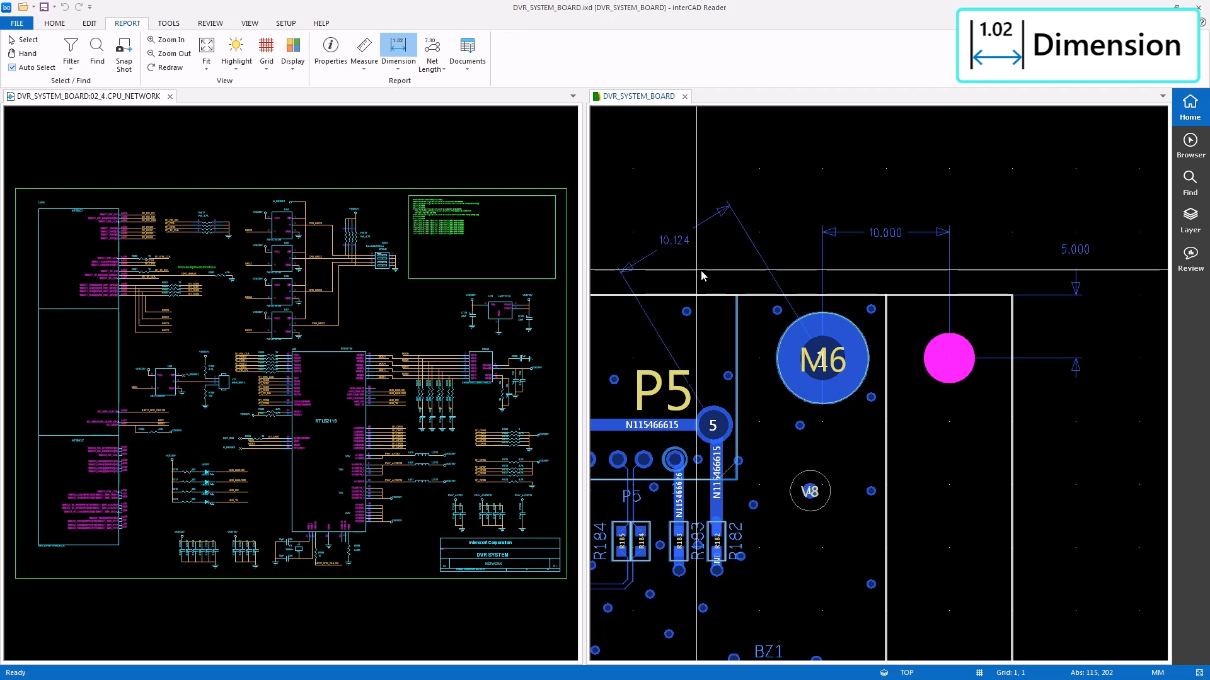Select the Measure ruler tool
This screenshot has height=680, width=1210.
coord(364,45)
